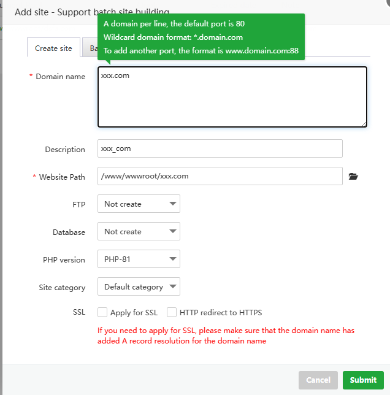
Task: Click the Website Path field label
Action: (x=62, y=177)
